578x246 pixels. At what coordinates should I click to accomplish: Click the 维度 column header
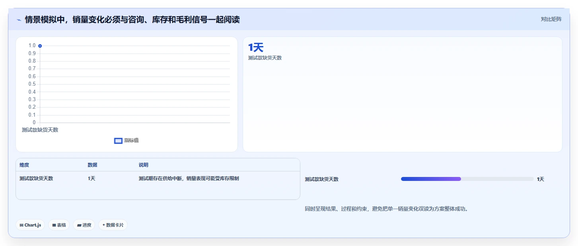click(x=24, y=165)
